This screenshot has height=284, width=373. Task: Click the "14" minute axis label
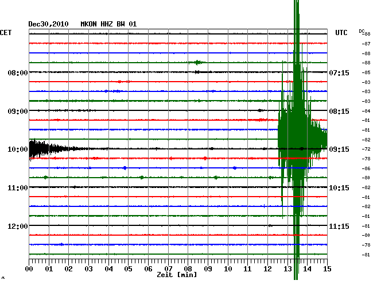tap(307, 269)
